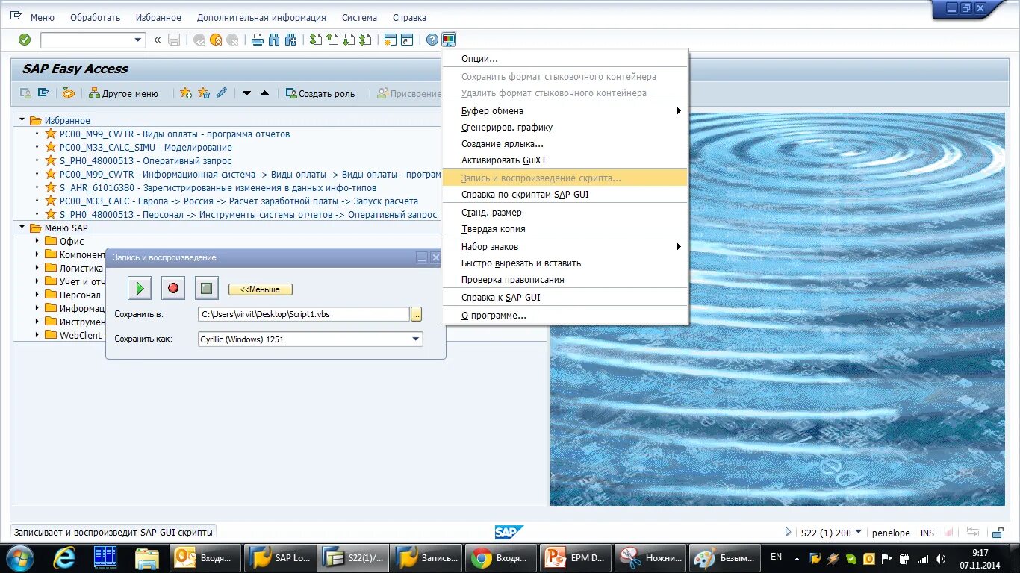
Task: Click the red Record script button
Action: click(173, 288)
